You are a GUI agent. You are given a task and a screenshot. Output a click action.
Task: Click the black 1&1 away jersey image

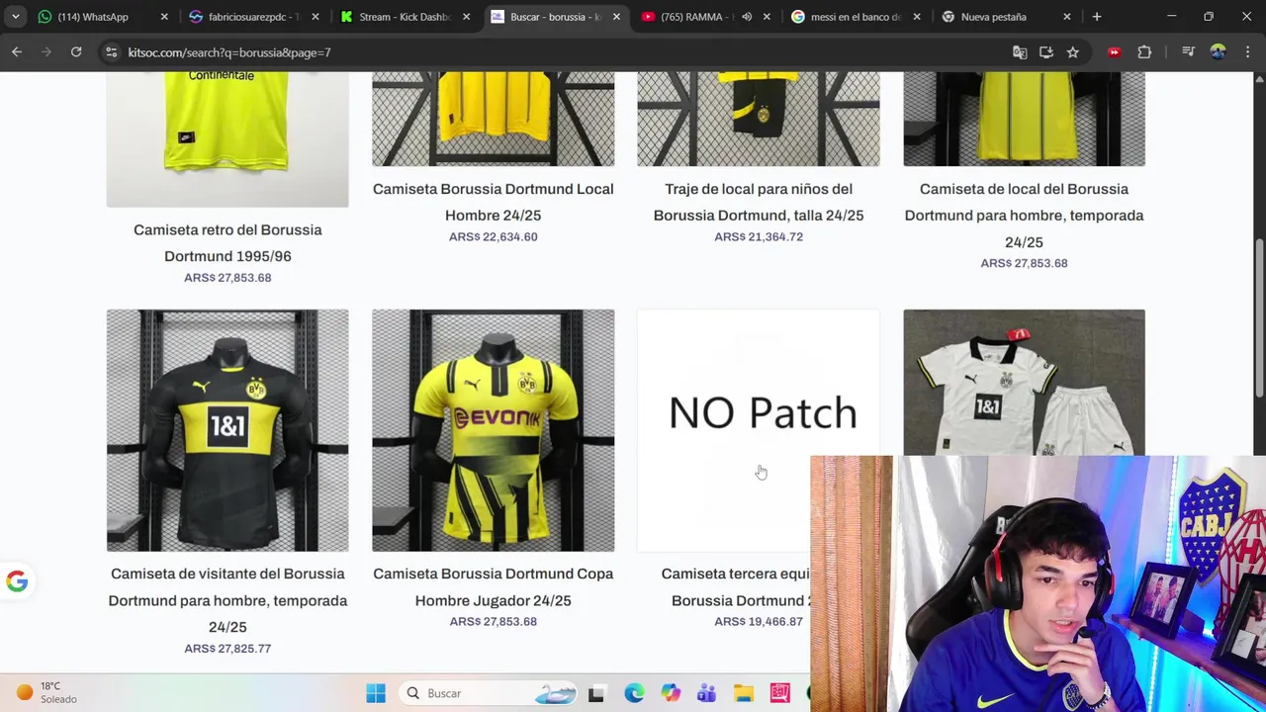pos(227,430)
